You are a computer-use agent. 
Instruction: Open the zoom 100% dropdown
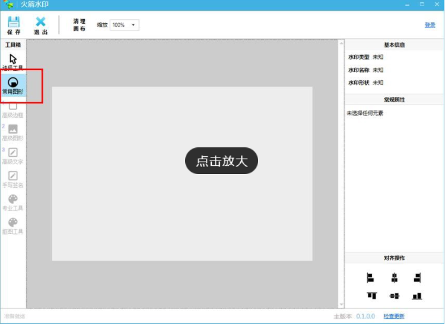tap(124, 25)
